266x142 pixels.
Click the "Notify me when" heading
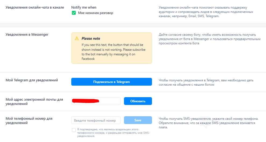tap(84, 8)
